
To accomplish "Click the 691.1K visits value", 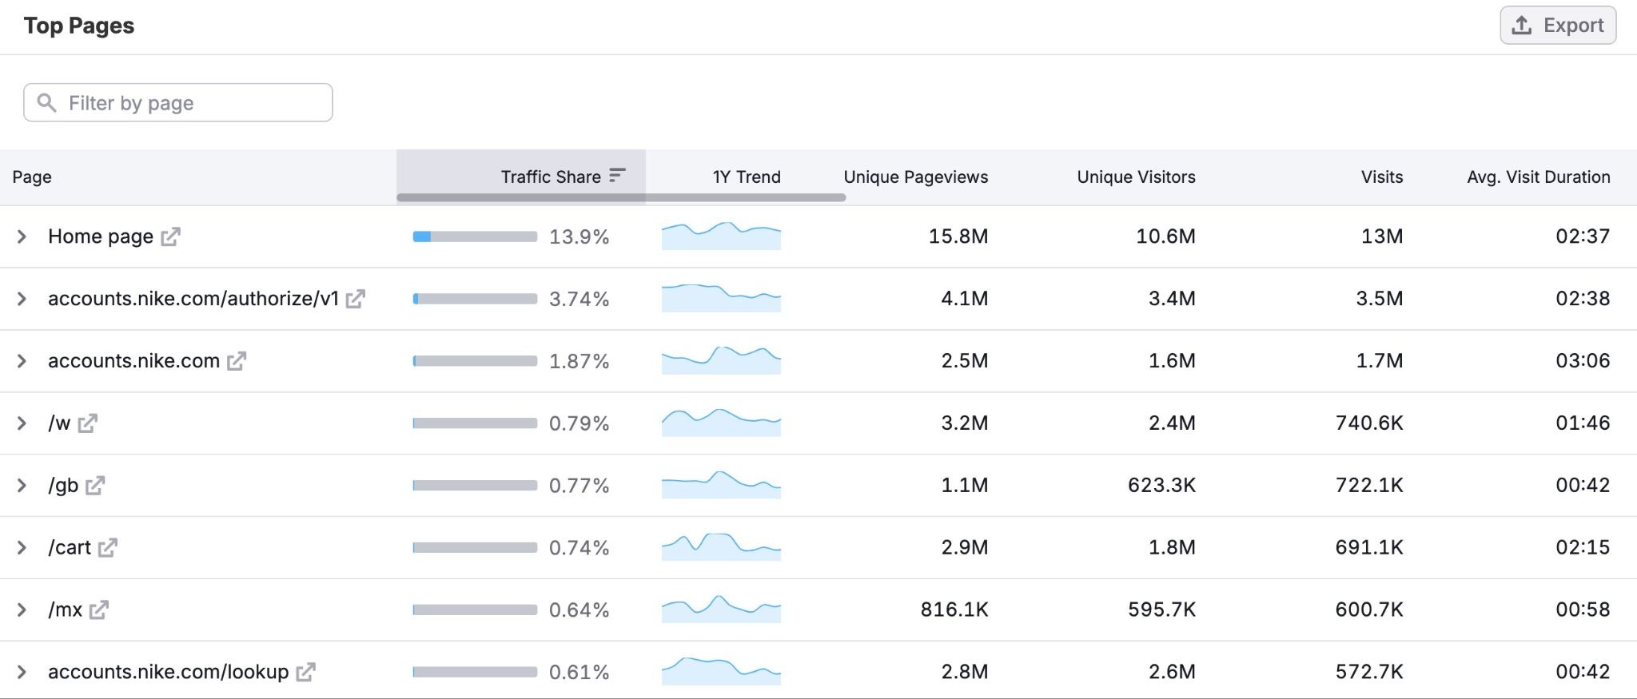I will click(x=1369, y=548).
